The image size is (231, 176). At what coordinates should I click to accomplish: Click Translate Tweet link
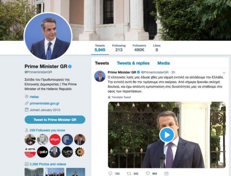tap(120, 98)
